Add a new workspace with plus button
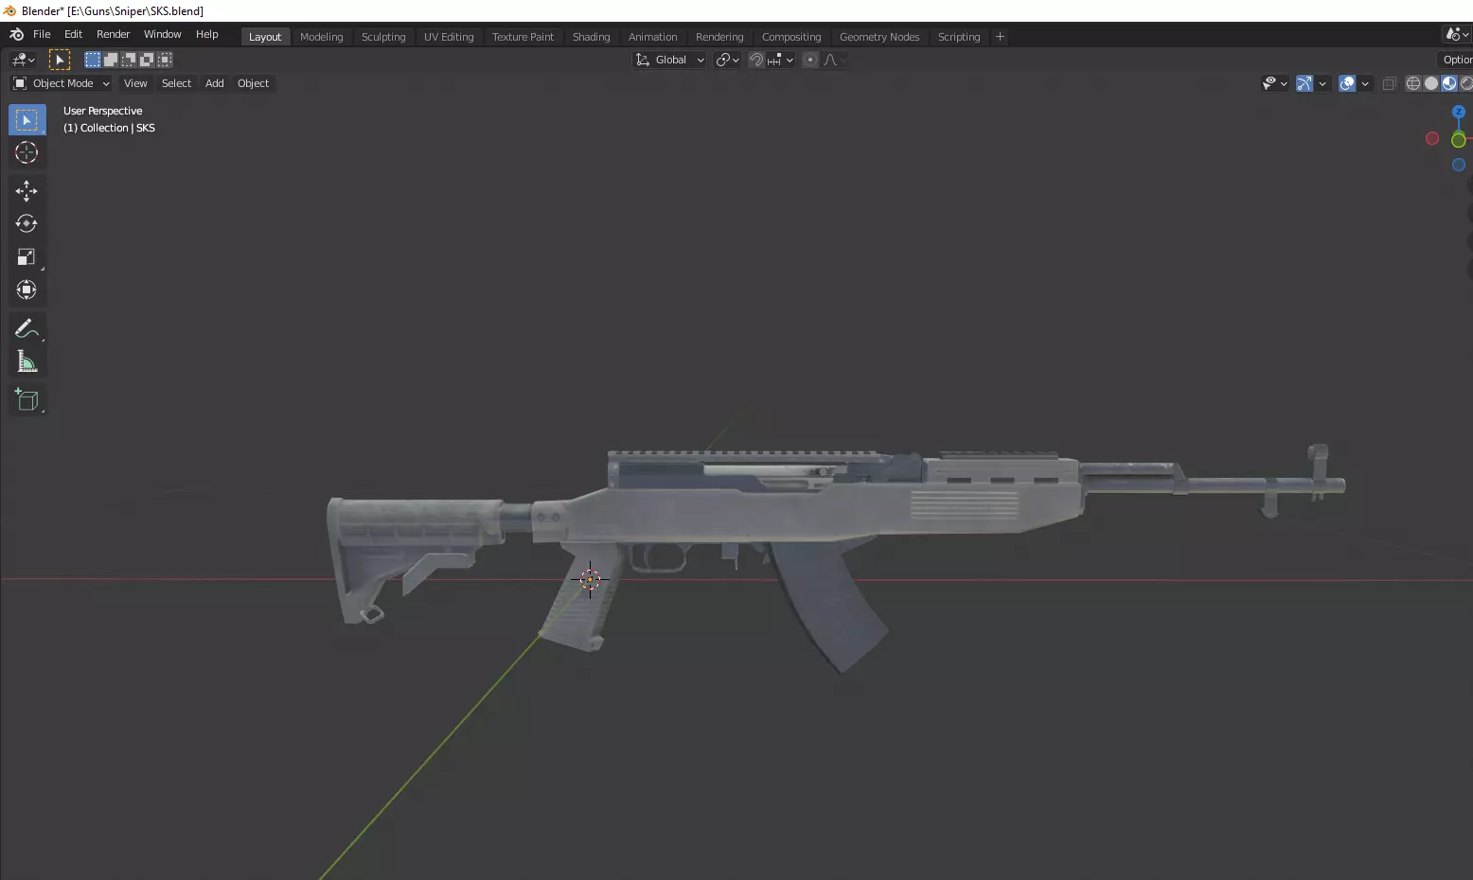 [1000, 37]
